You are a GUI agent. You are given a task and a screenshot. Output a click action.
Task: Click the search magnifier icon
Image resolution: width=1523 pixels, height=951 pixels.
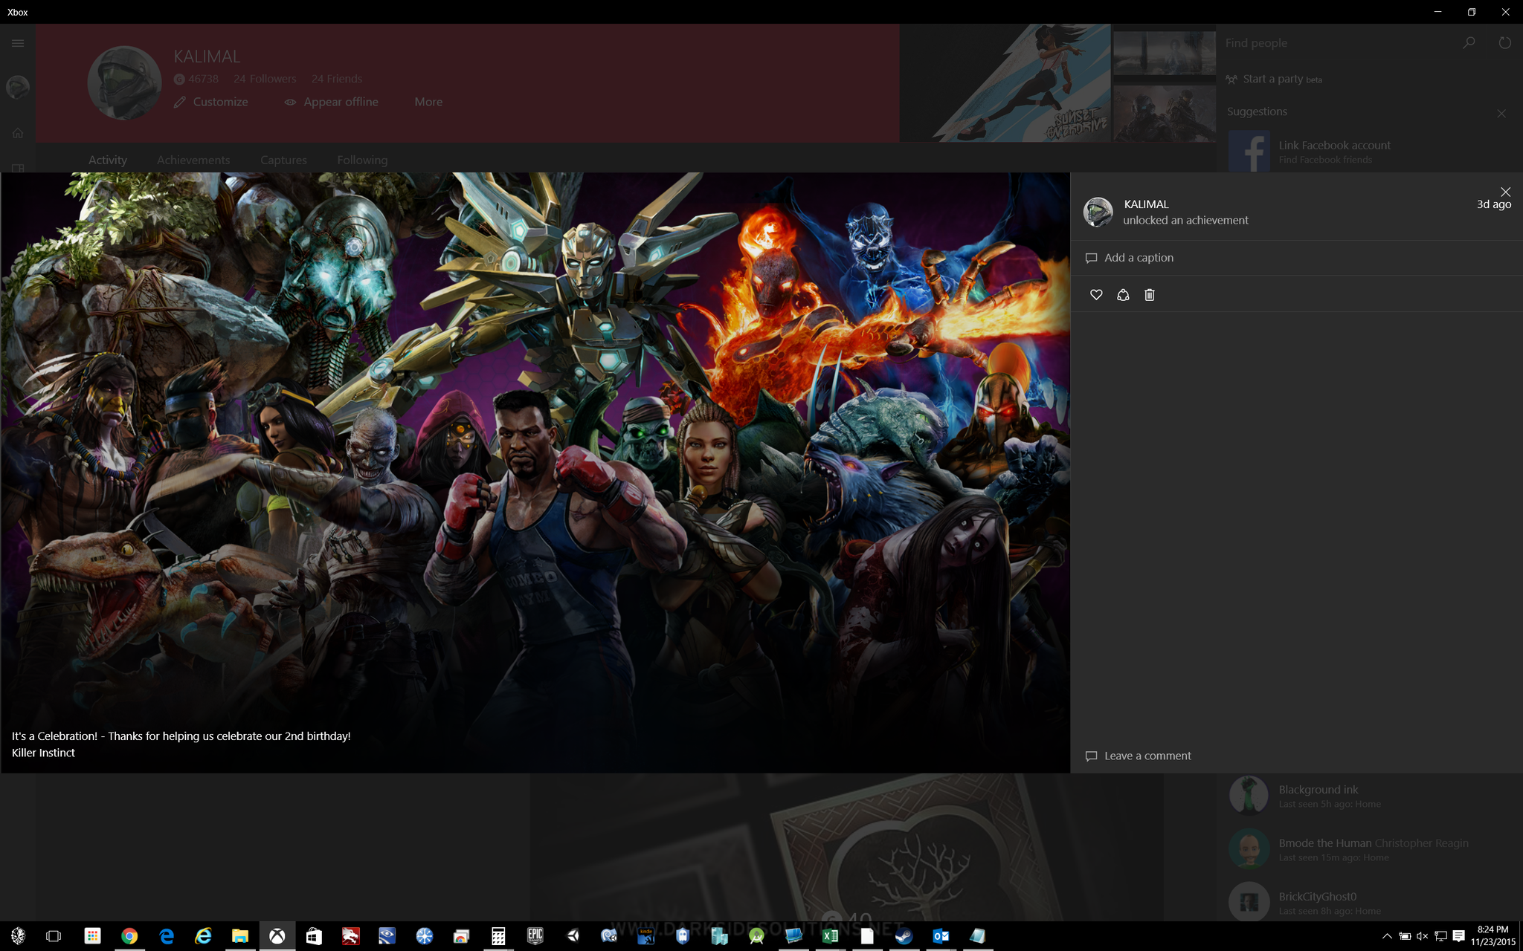[1469, 43]
